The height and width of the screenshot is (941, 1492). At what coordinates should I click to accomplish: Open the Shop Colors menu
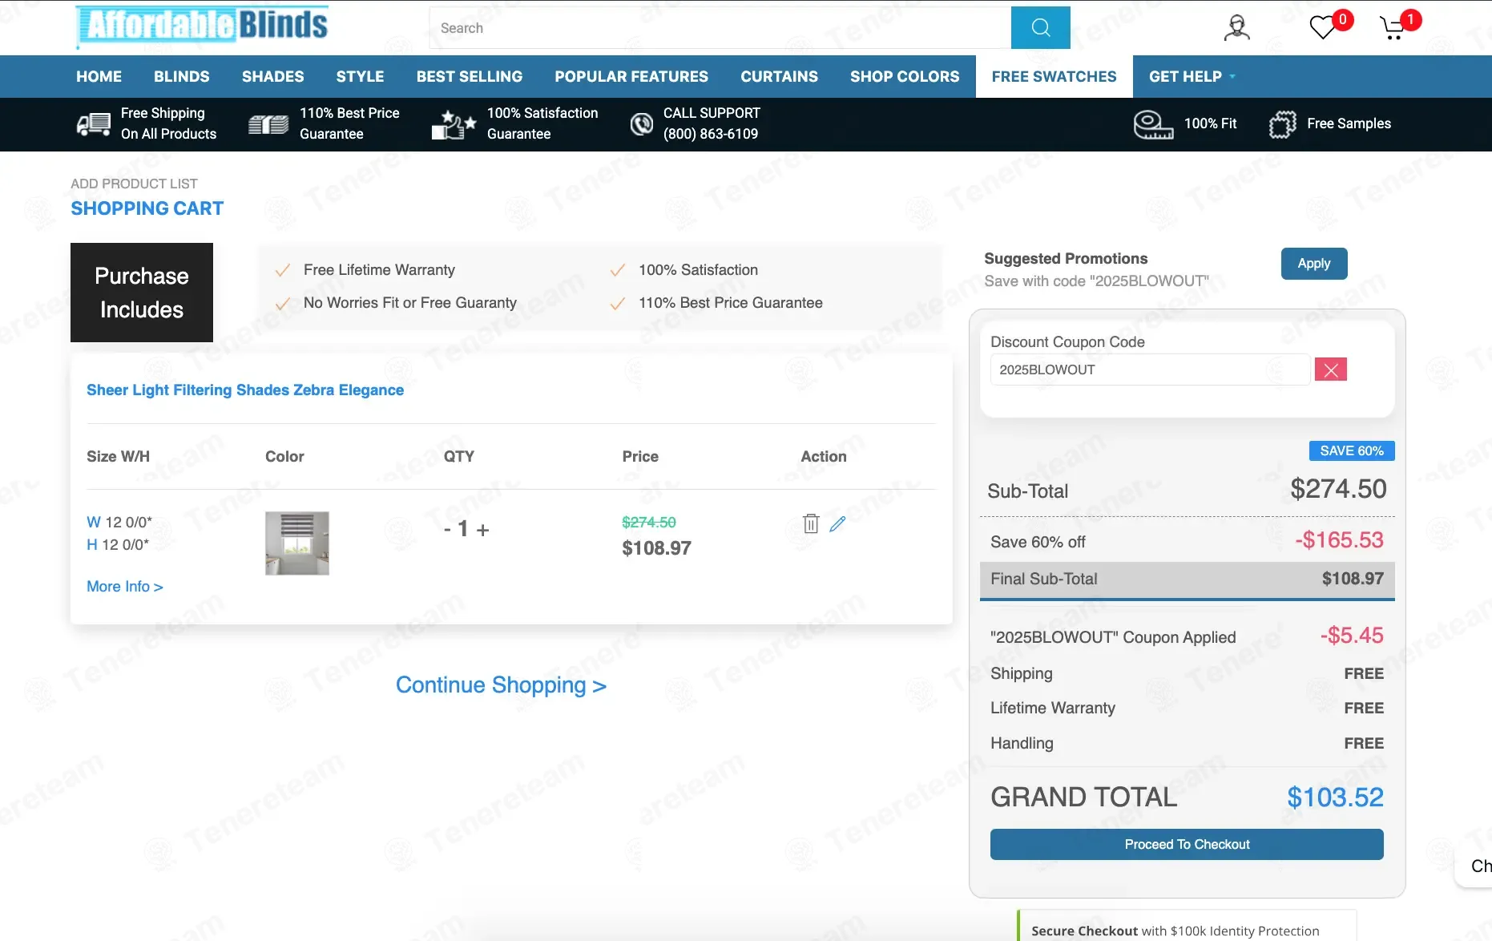[x=905, y=77]
